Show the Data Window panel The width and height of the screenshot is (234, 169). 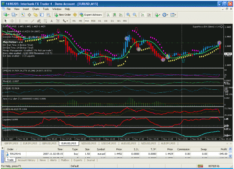tap(29, 15)
